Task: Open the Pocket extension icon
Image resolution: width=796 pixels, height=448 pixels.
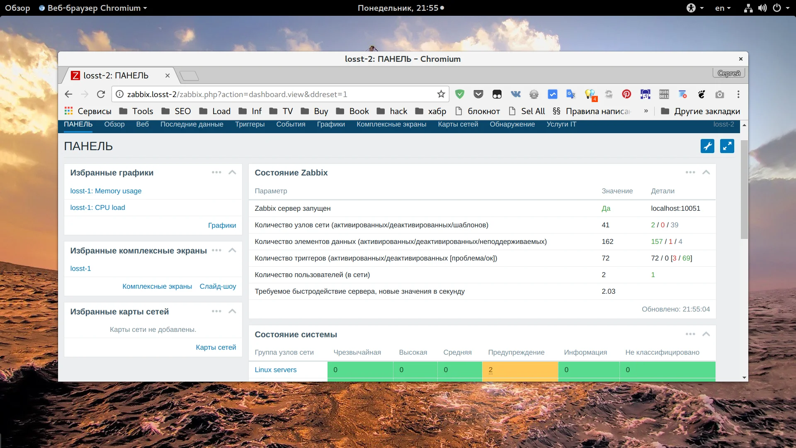Action: (x=478, y=94)
